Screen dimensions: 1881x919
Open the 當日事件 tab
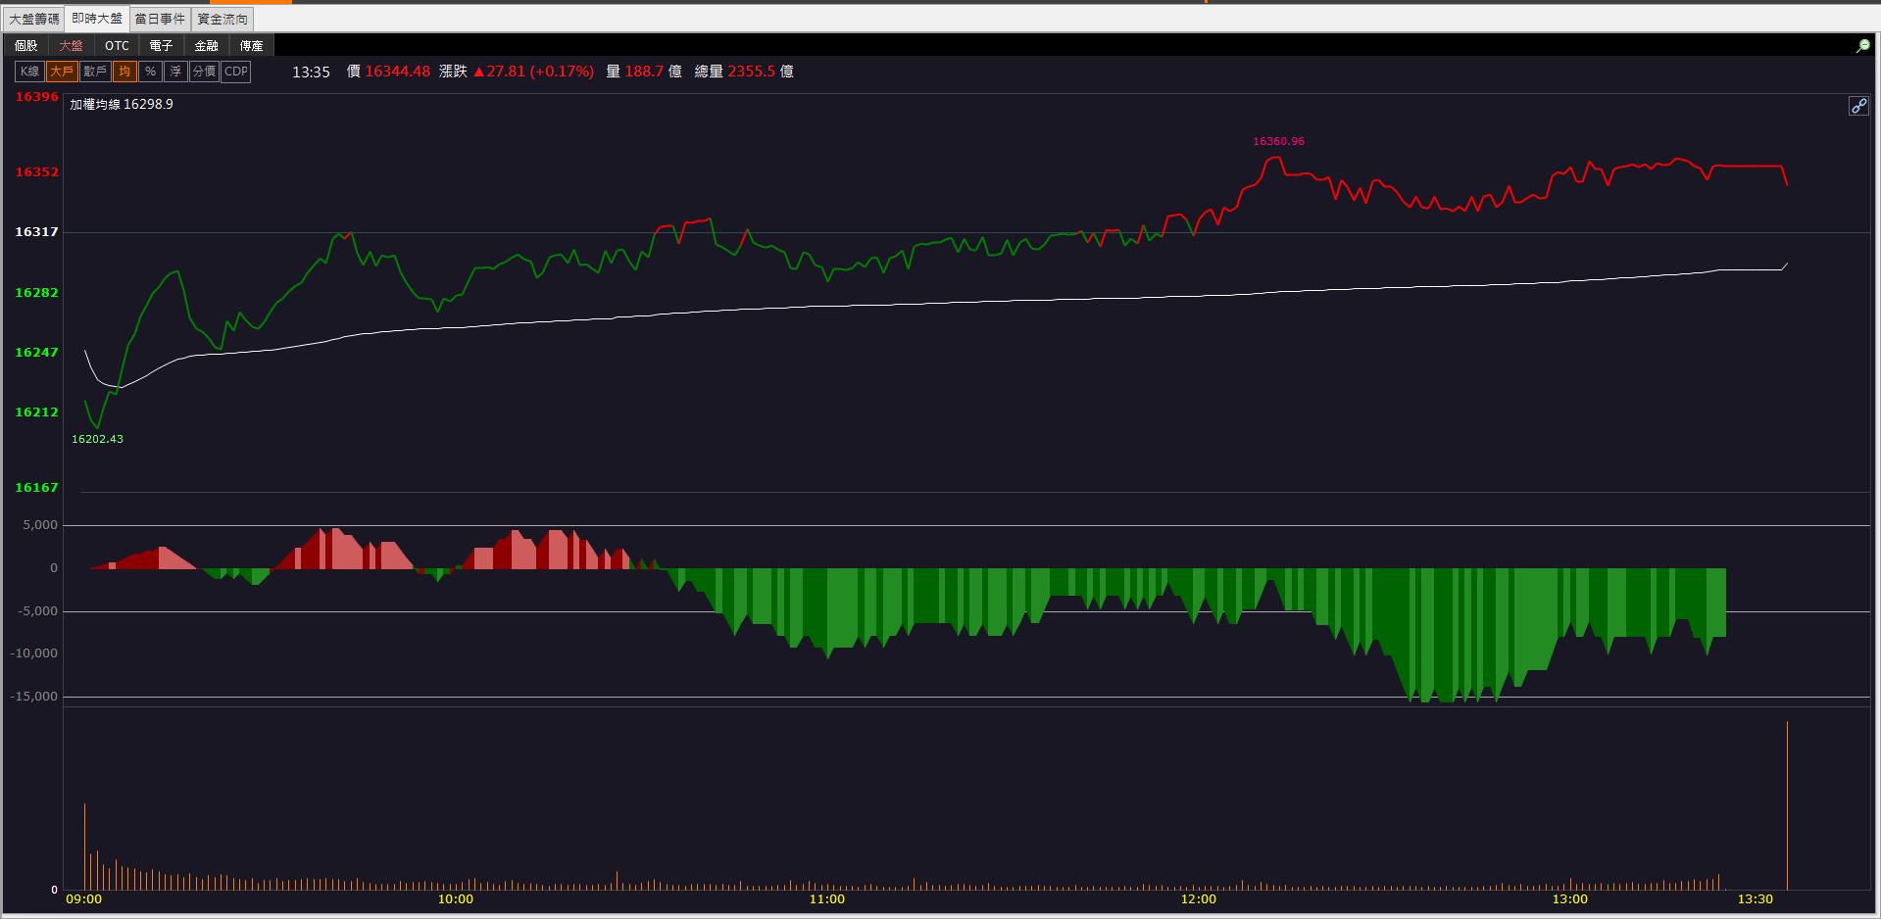tap(160, 19)
